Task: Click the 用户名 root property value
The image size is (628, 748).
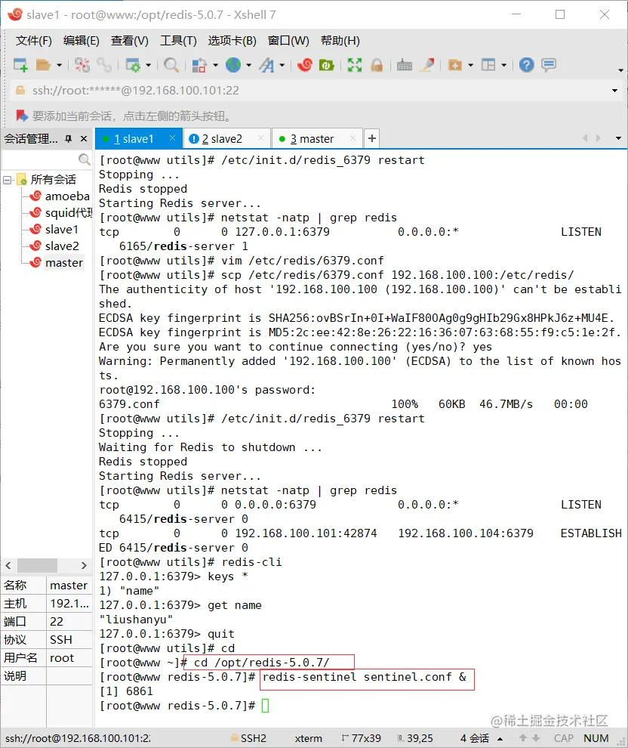Action: pos(69,658)
